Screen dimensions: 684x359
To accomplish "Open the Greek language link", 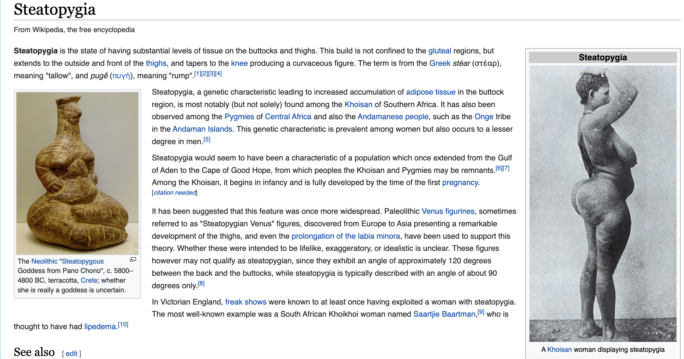I will tap(440, 63).
